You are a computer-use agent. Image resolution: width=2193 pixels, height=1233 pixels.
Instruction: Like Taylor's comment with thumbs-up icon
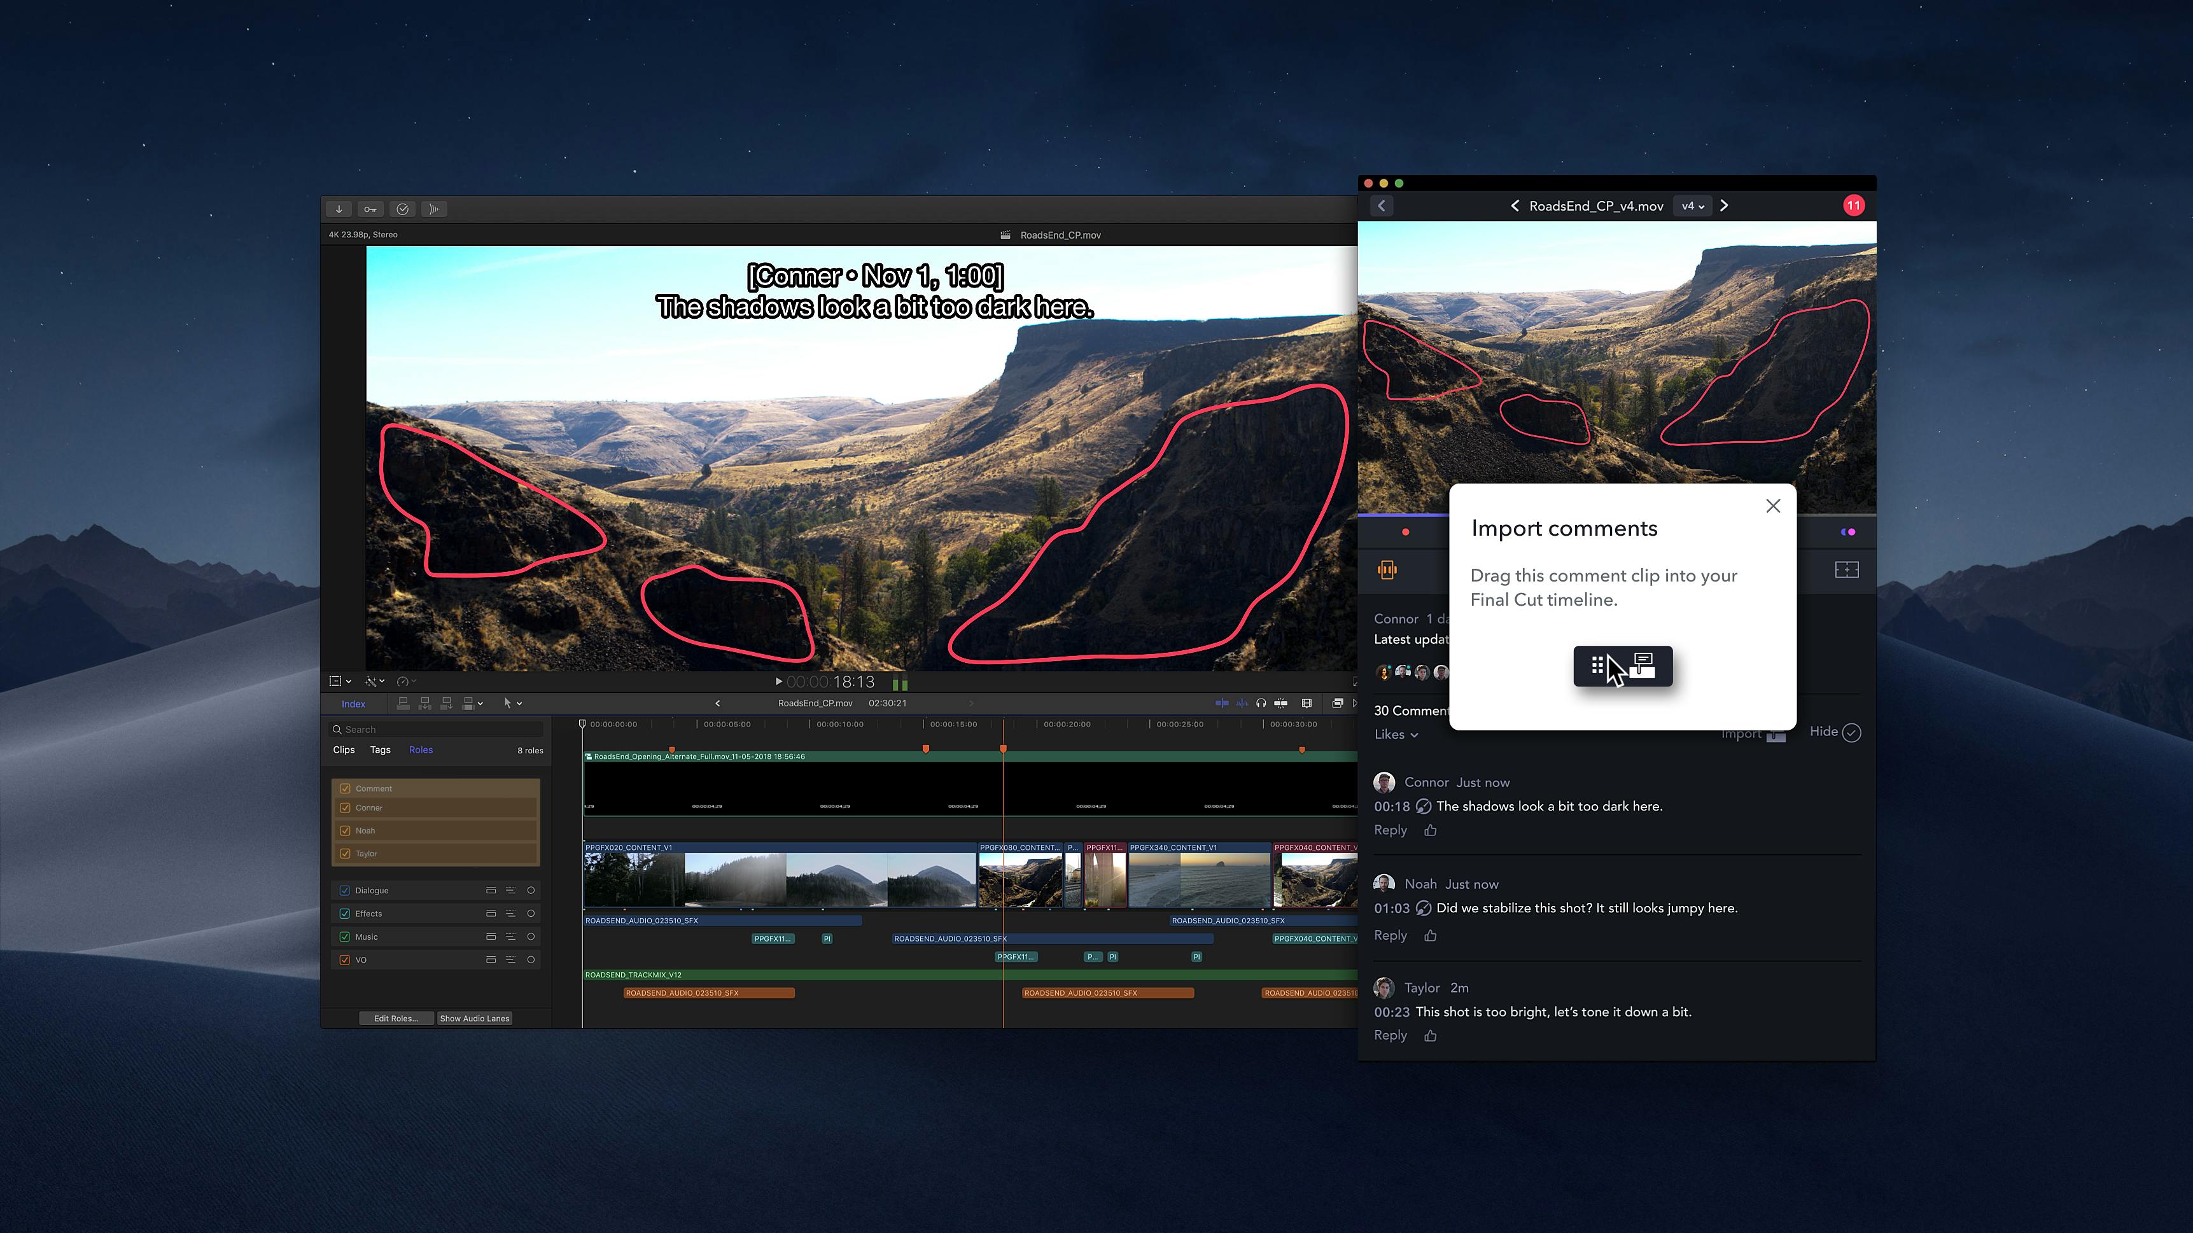pyautogui.click(x=1430, y=1036)
